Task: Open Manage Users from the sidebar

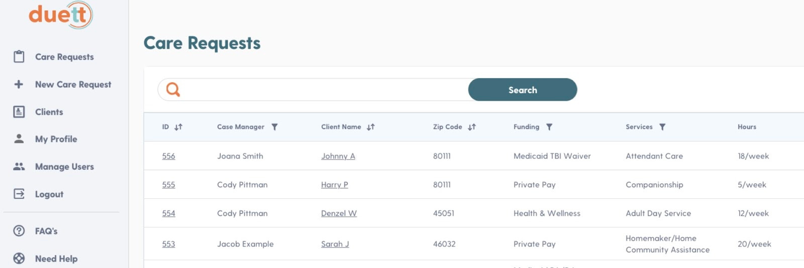Action: [x=64, y=167]
